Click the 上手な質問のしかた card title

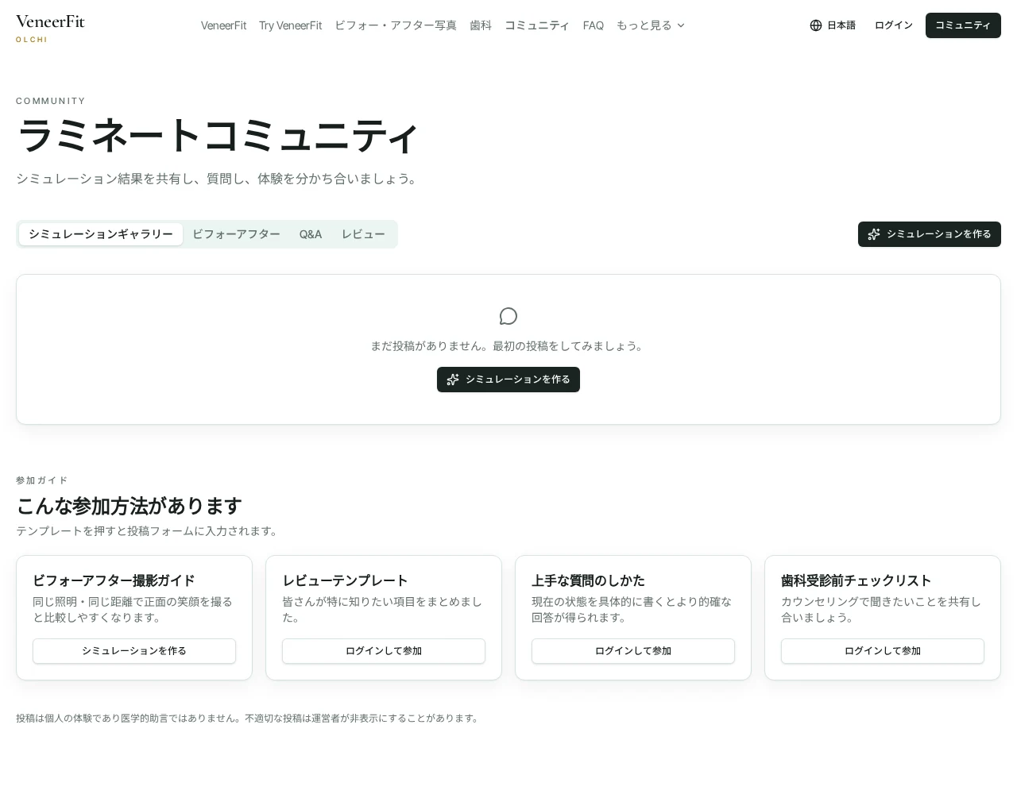(x=588, y=580)
